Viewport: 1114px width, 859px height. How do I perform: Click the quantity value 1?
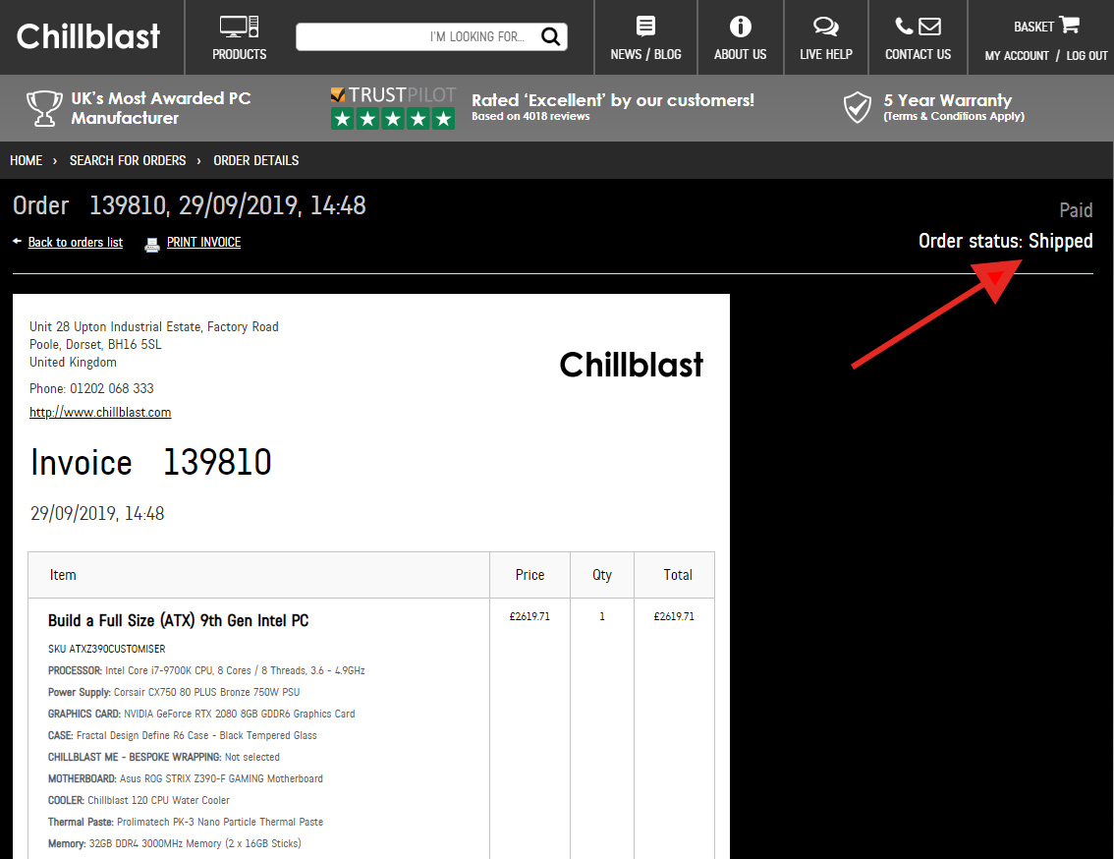tap(602, 616)
